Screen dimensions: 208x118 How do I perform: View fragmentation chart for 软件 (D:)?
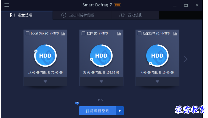pyautogui.click(x=119, y=34)
